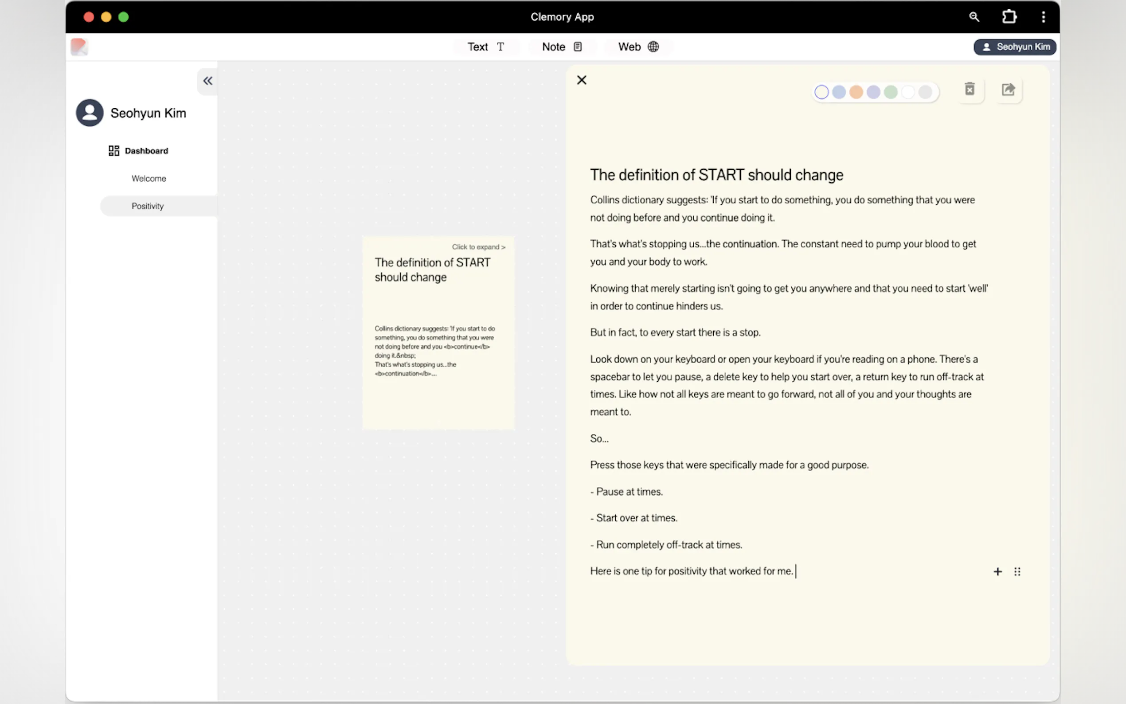Create a new Note
Image resolution: width=1126 pixels, height=704 pixels.
click(562, 47)
